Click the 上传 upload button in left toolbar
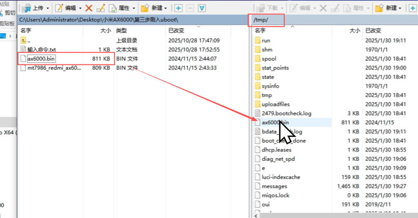 click(x=32, y=8)
